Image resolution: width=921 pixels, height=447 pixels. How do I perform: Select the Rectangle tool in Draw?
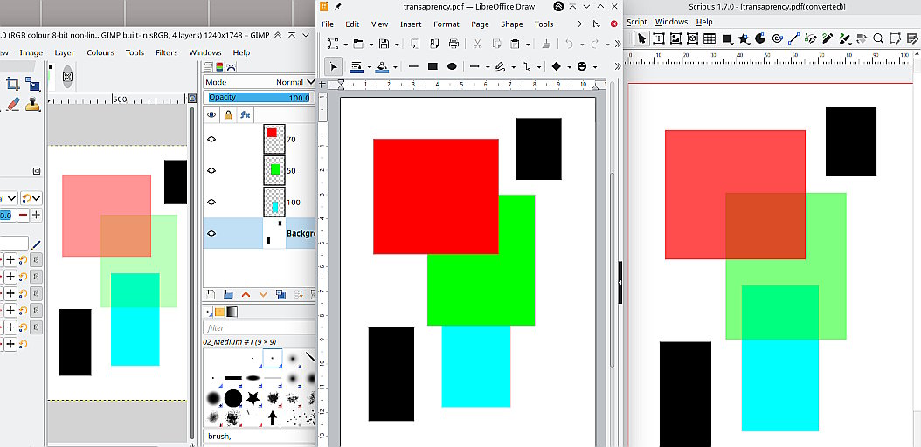[x=433, y=67]
